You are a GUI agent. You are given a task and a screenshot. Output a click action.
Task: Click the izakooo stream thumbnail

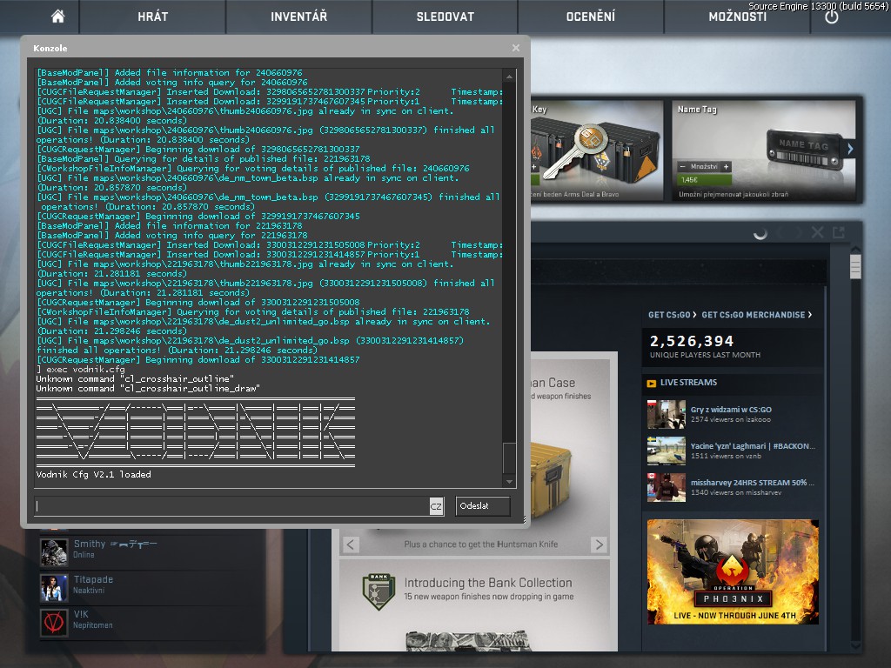point(666,414)
